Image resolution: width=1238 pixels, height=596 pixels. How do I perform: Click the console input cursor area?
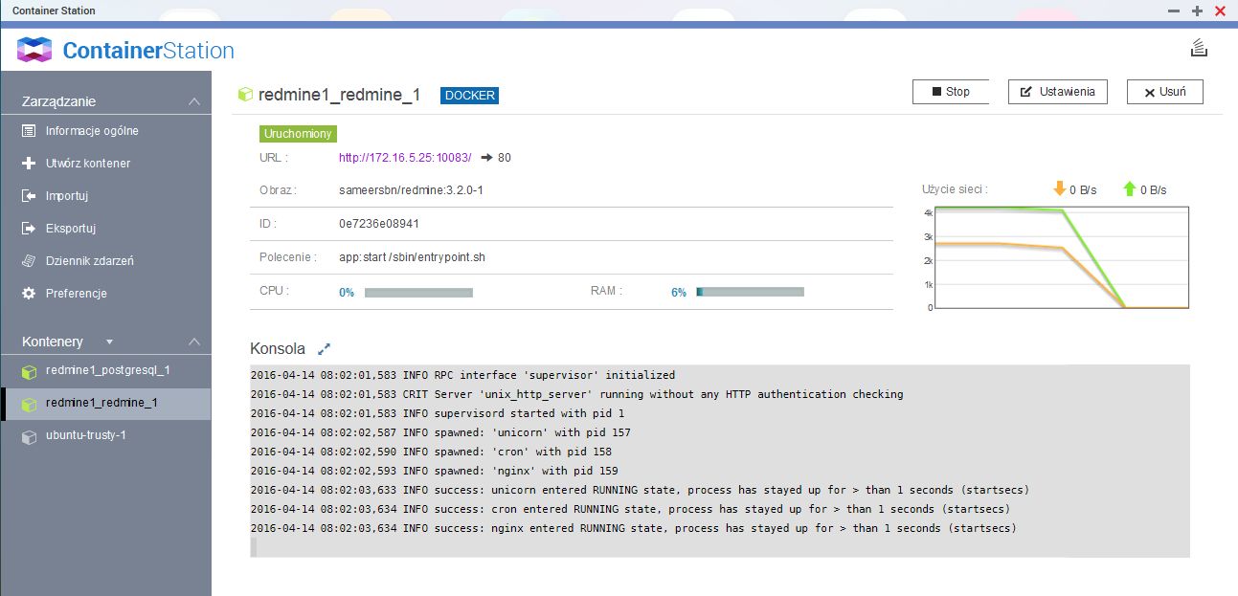coord(254,547)
